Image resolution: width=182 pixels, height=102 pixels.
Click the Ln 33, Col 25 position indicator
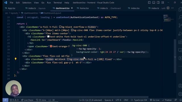90,100
